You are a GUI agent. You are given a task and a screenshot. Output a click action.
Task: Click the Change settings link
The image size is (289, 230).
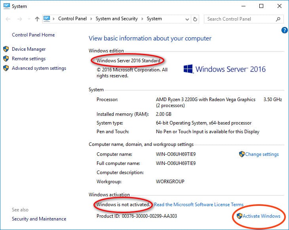pyautogui.click(x=262, y=154)
